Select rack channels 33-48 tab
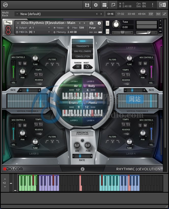 click(131, 14)
